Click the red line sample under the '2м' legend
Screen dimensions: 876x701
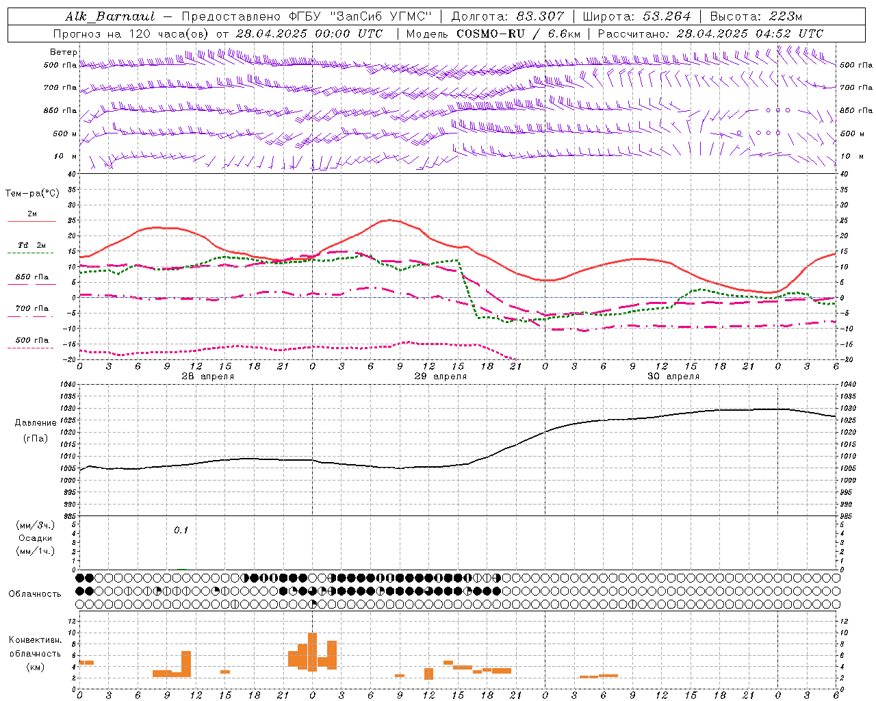(31, 222)
